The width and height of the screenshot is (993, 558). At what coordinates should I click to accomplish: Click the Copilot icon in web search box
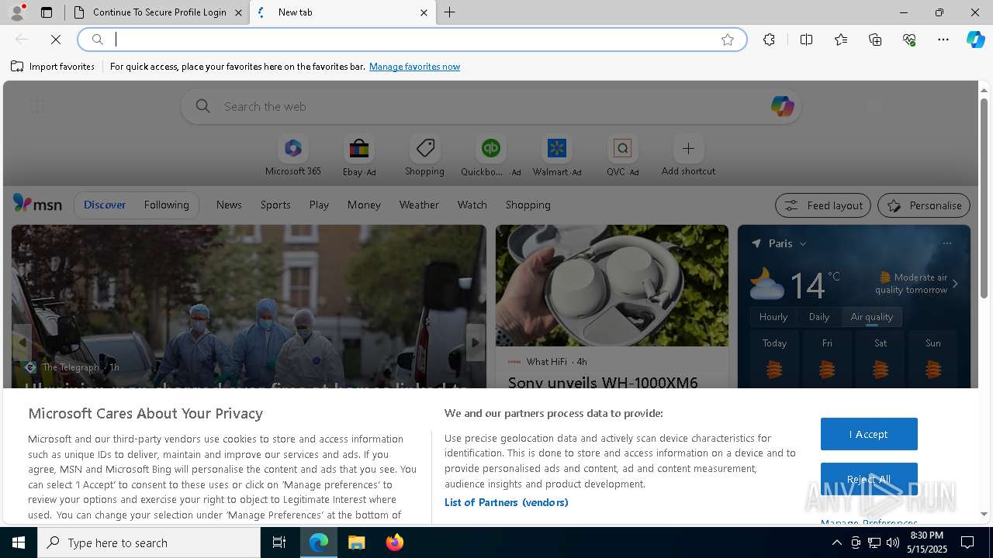(x=782, y=106)
